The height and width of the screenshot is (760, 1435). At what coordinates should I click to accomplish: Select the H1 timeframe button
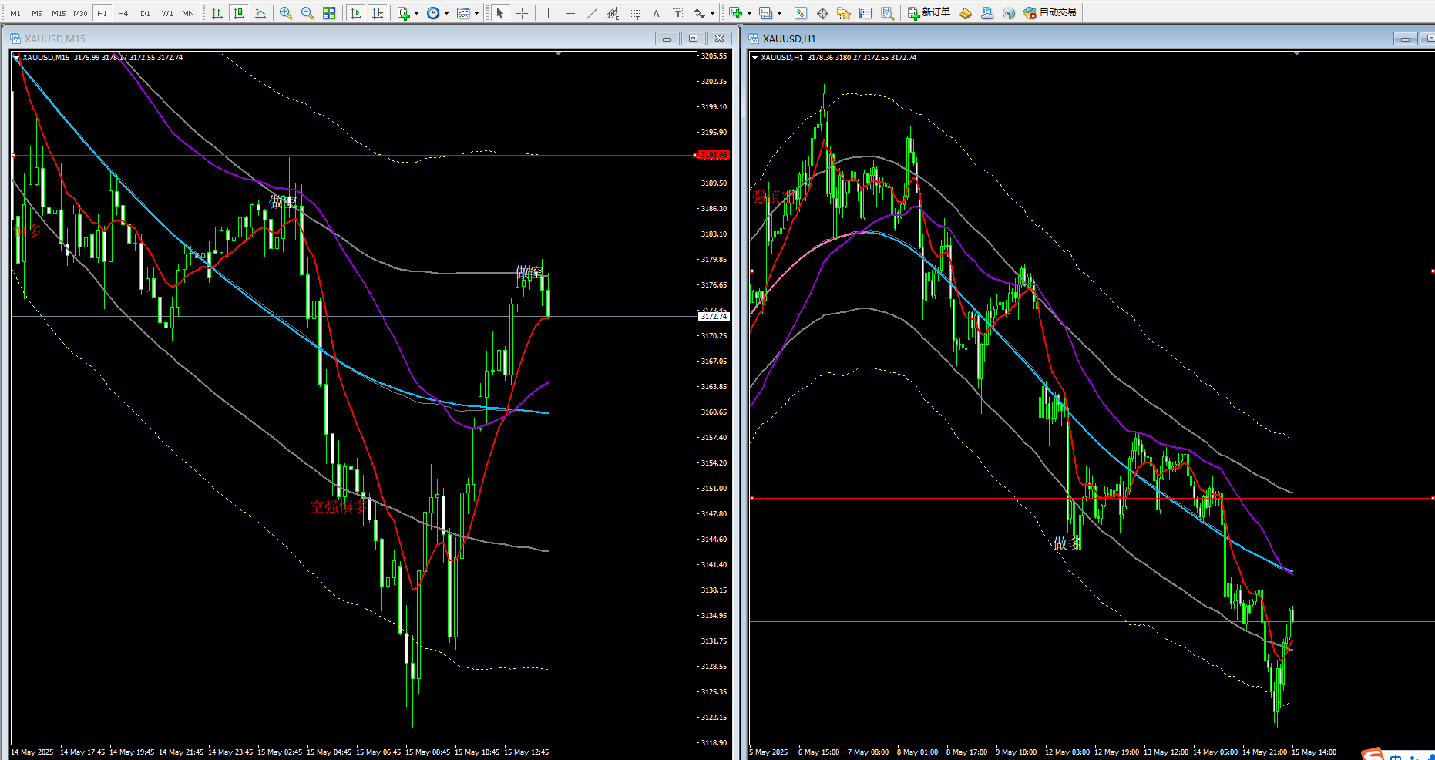click(102, 13)
